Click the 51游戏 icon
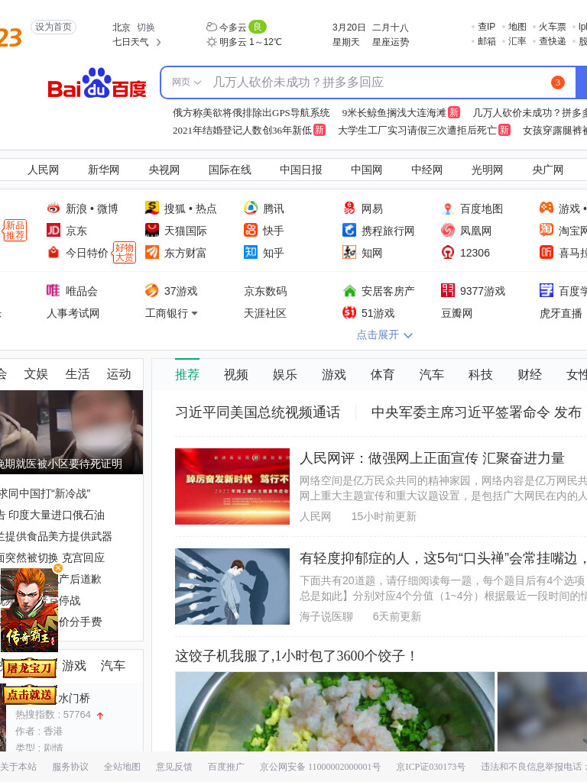 349,312
